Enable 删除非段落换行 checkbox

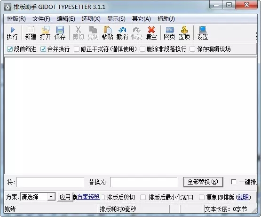pos(142,49)
